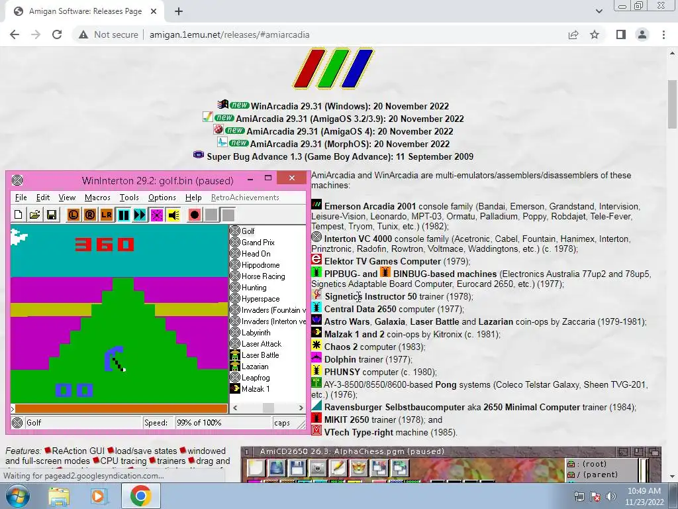Screen dimensions: 678x509
Task: Select Malzak 1 in the game list
Action: (x=256, y=388)
